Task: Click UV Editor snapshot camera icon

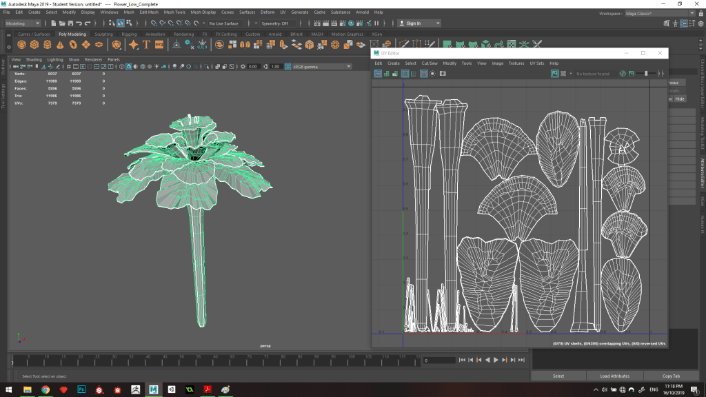Action: pyautogui.click(x=443, y=73)
